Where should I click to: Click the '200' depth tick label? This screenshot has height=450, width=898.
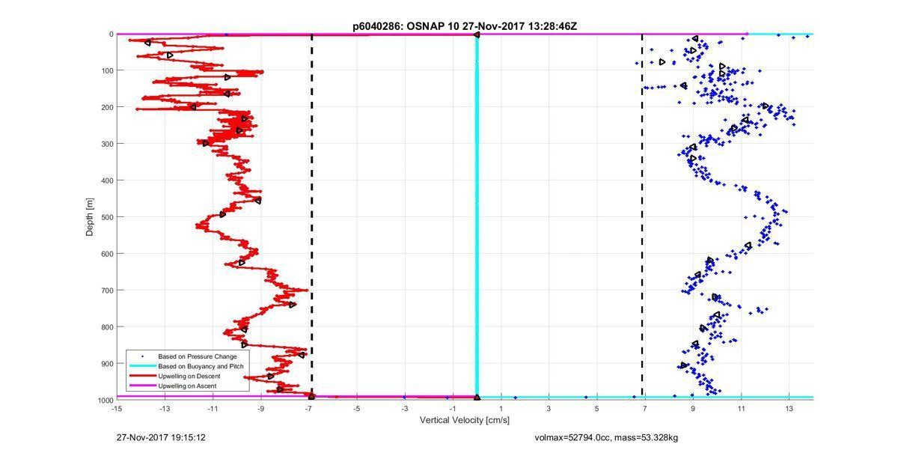(x=107, y=108)
